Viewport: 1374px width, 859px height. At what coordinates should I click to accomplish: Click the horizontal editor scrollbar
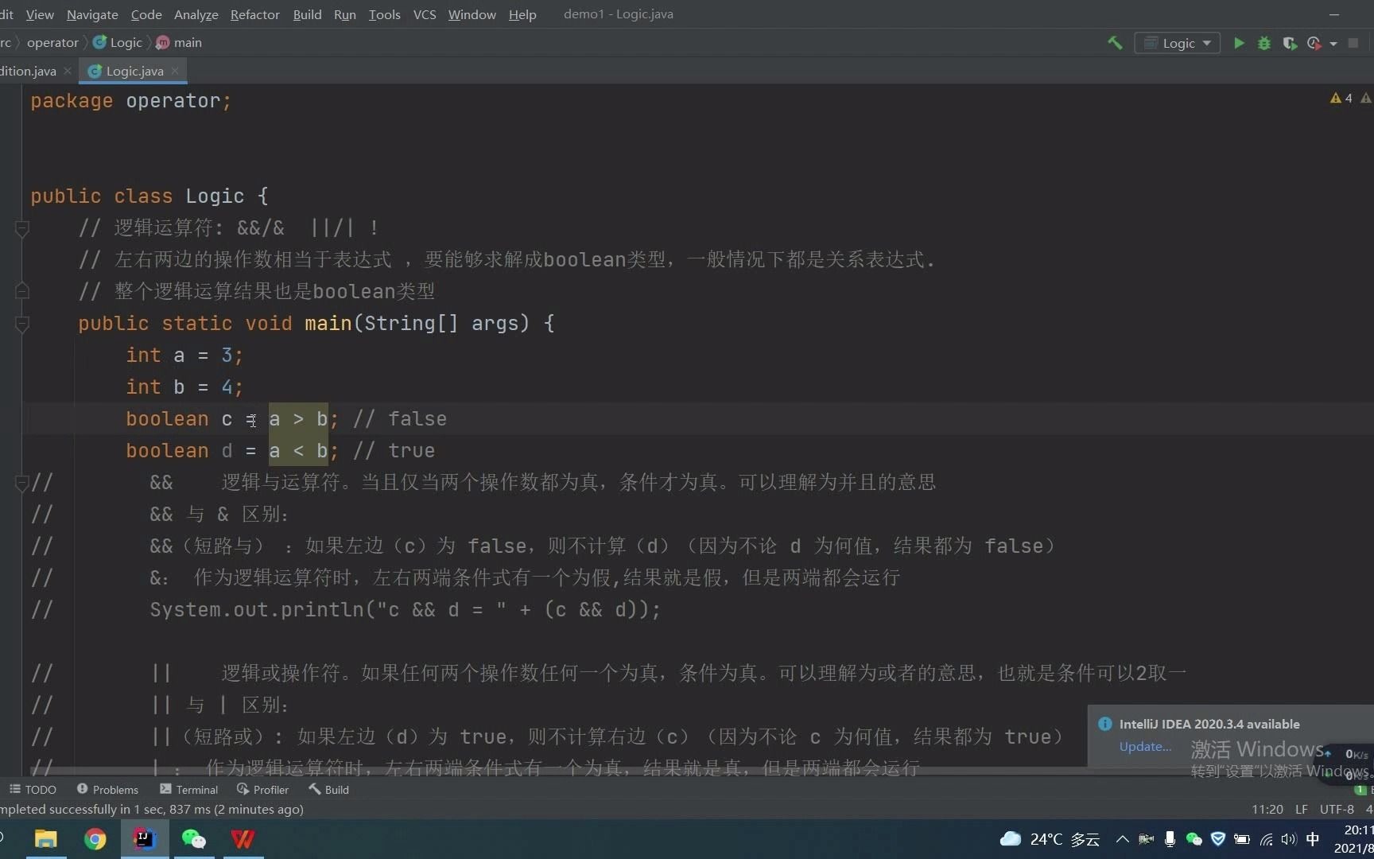pyautogui.click(x=557, y=772)
